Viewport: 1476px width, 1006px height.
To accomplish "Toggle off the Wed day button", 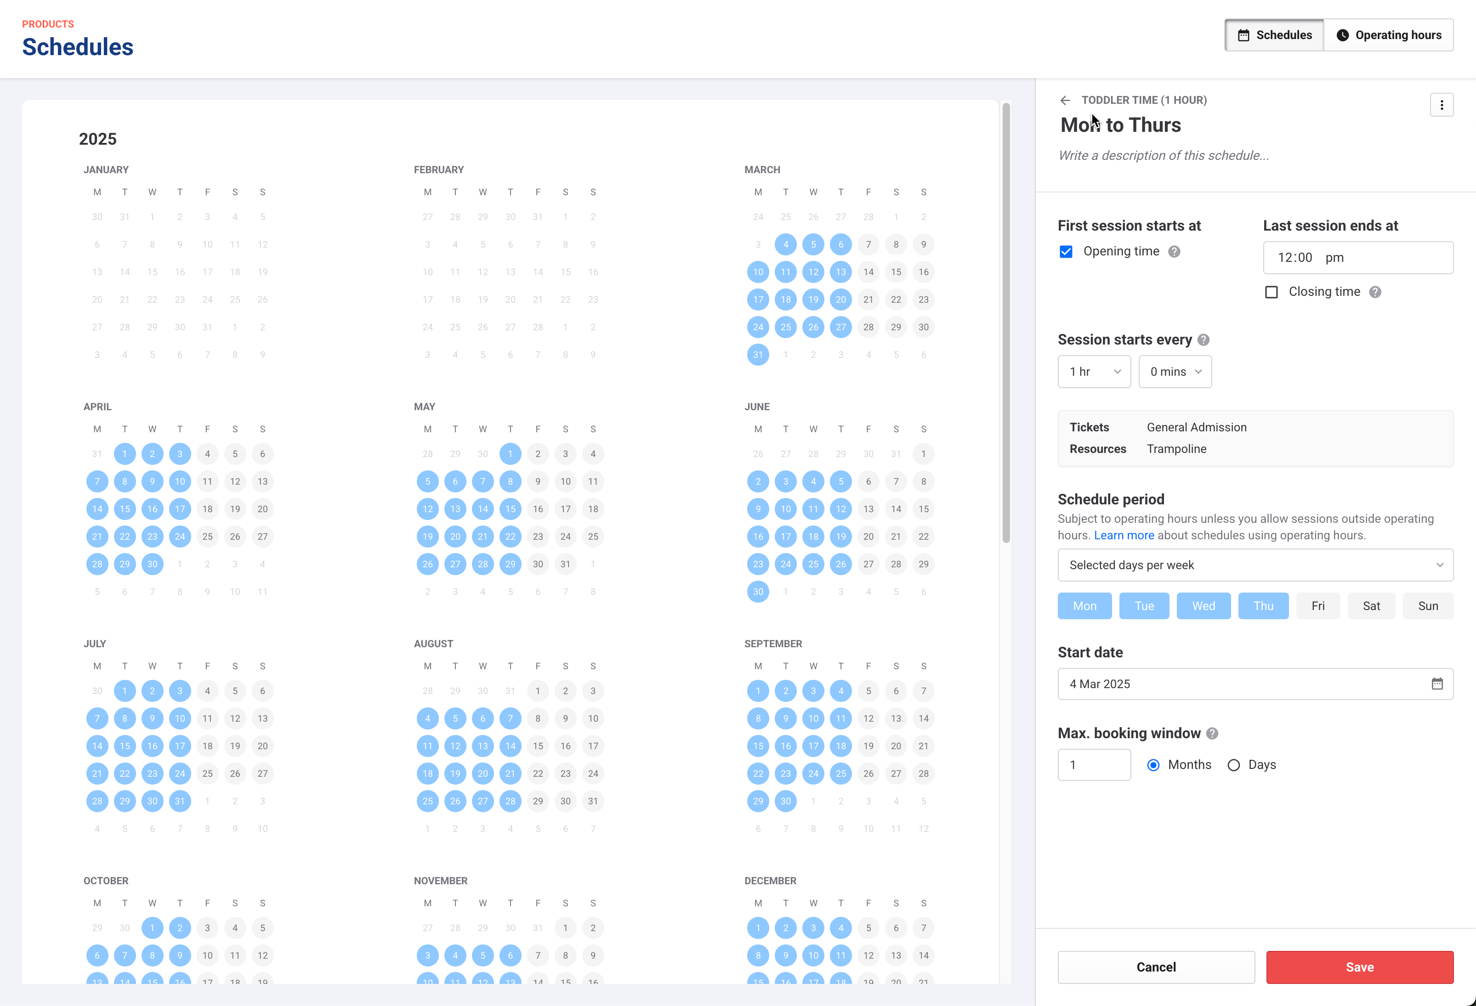I will tap(1204, 606).
